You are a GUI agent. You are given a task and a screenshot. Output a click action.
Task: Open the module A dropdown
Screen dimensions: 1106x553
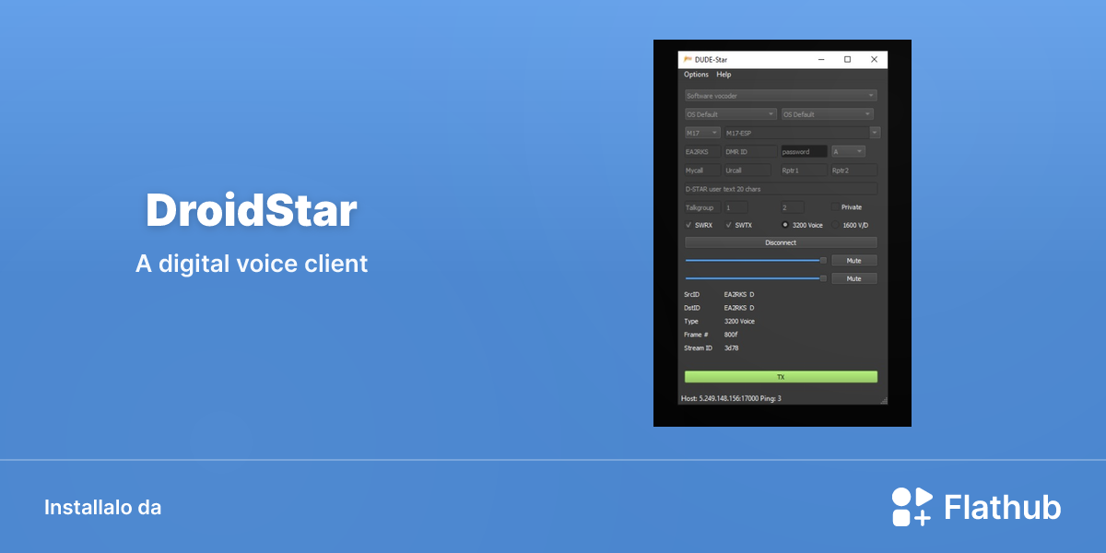click(x=848, y=151)
